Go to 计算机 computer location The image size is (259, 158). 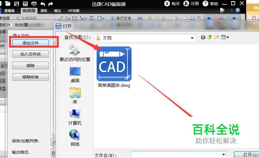click(75, 117)
